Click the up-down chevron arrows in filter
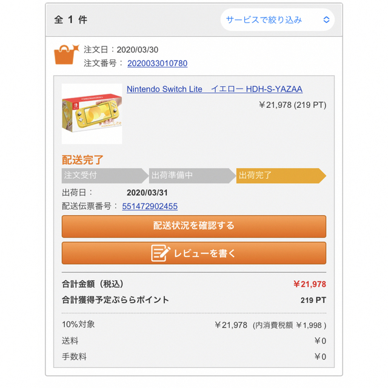The image size is (388, 388). coord(326,20)
